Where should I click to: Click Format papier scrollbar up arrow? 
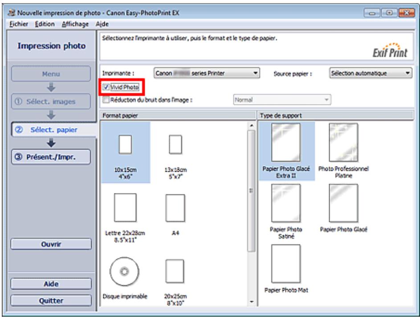pos(251,125)
